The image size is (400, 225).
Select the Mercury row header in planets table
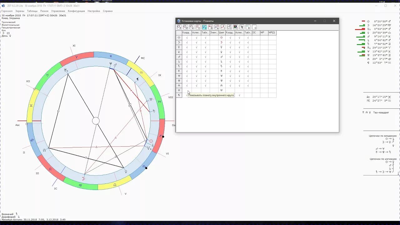[179, 47]
